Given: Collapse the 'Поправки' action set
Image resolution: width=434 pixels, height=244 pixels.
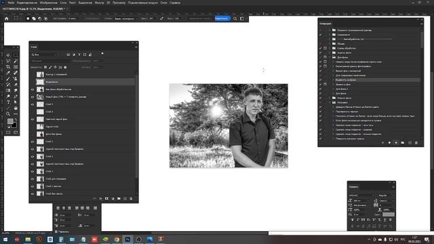Looking at the screenshot, I should (330, 102).
